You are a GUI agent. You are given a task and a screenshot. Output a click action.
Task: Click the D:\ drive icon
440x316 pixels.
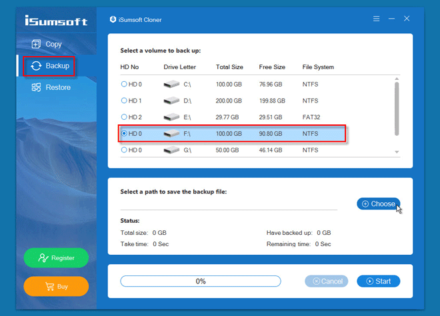(x=171, y=100)
